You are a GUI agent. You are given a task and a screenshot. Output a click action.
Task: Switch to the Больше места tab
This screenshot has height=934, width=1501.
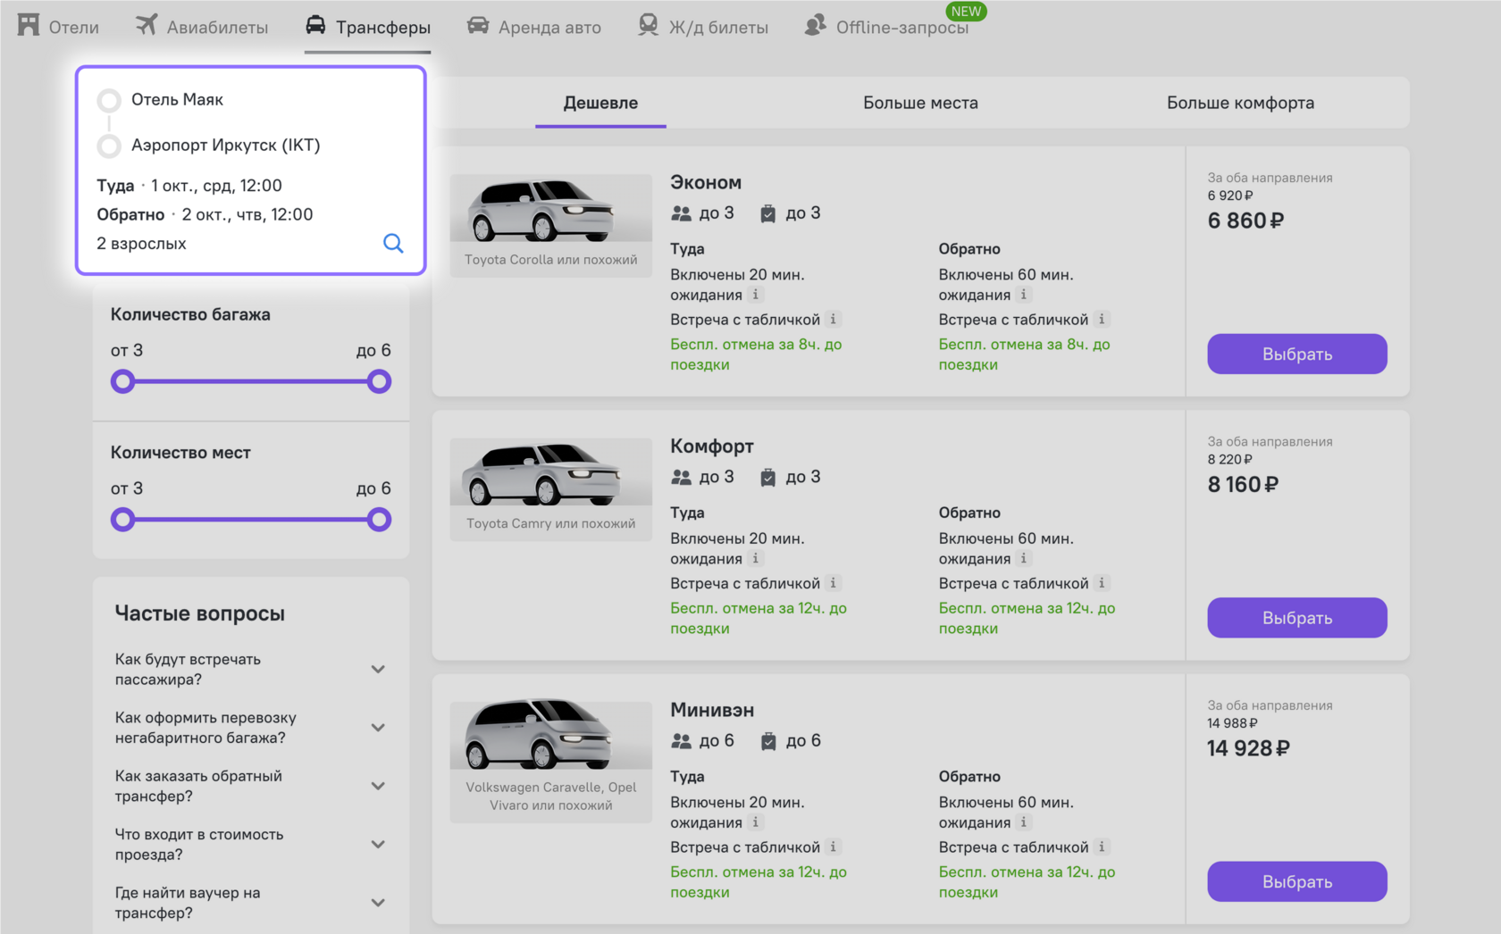920,103
